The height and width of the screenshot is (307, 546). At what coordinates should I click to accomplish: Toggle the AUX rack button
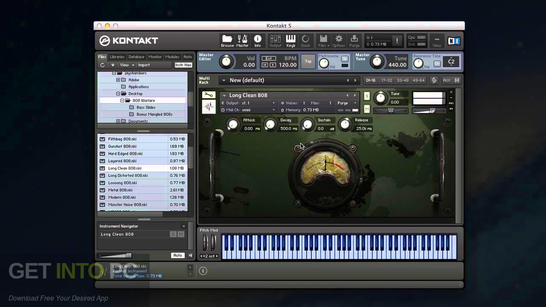point(447,80)
